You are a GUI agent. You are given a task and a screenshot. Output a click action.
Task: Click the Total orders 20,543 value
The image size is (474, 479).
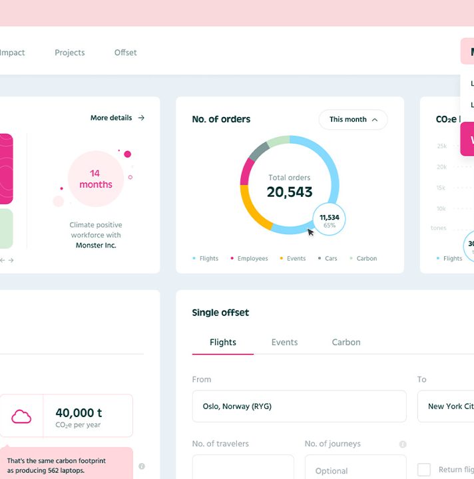point(290,192)
